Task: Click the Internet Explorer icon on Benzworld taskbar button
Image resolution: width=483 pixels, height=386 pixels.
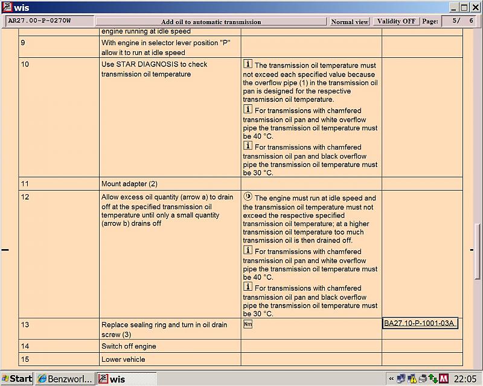Action: tap(42, 379)
